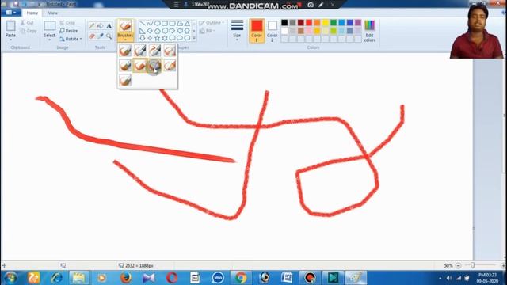Select the Down arrow shape
507x285 pixels.
tap(143, 38)
